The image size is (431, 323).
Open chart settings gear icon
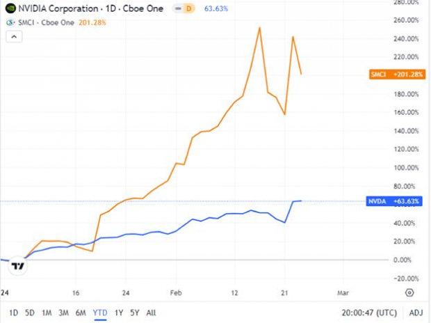click(409, 292)
